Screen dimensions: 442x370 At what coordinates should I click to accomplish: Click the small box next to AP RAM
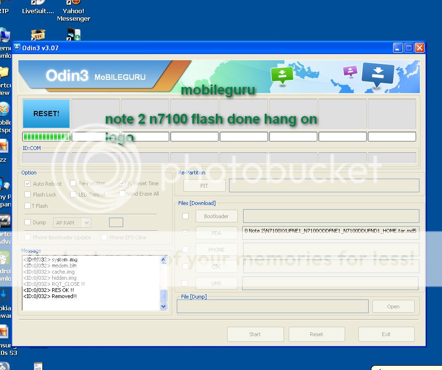(x=116, y=222)
